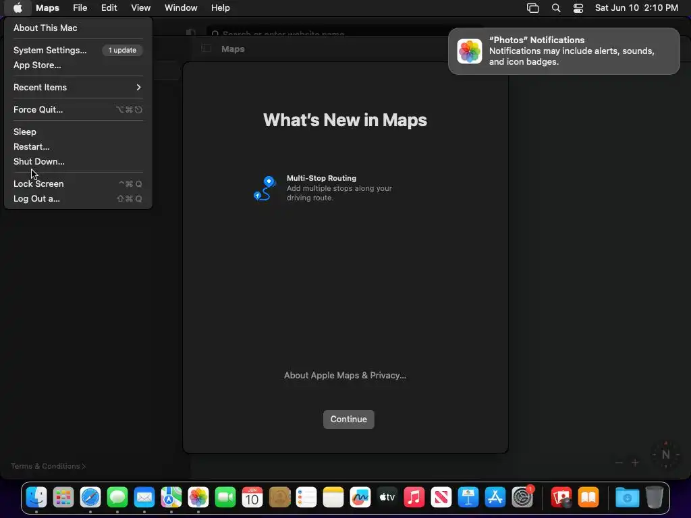
Task: Click the Apple logo menu
Action: point(18,8)
